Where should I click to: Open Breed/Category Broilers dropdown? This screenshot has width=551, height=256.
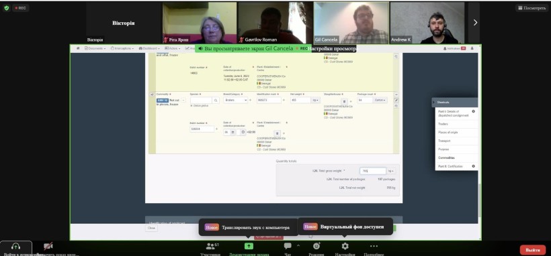click(x=235, y=101)
